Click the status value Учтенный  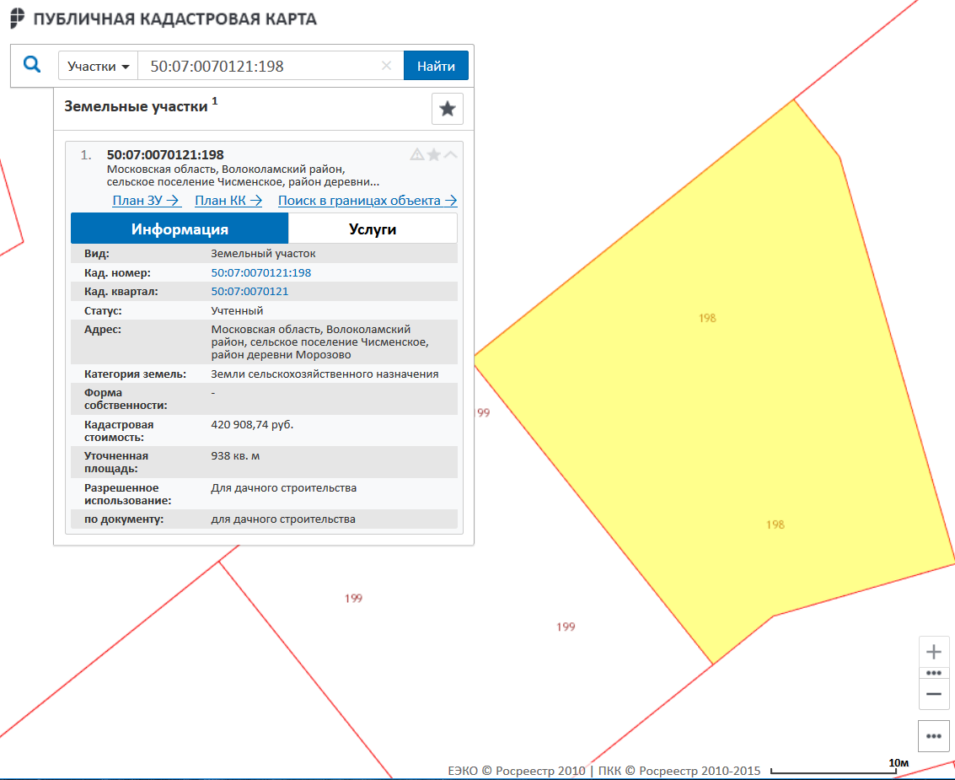click(x=237, y=311)
